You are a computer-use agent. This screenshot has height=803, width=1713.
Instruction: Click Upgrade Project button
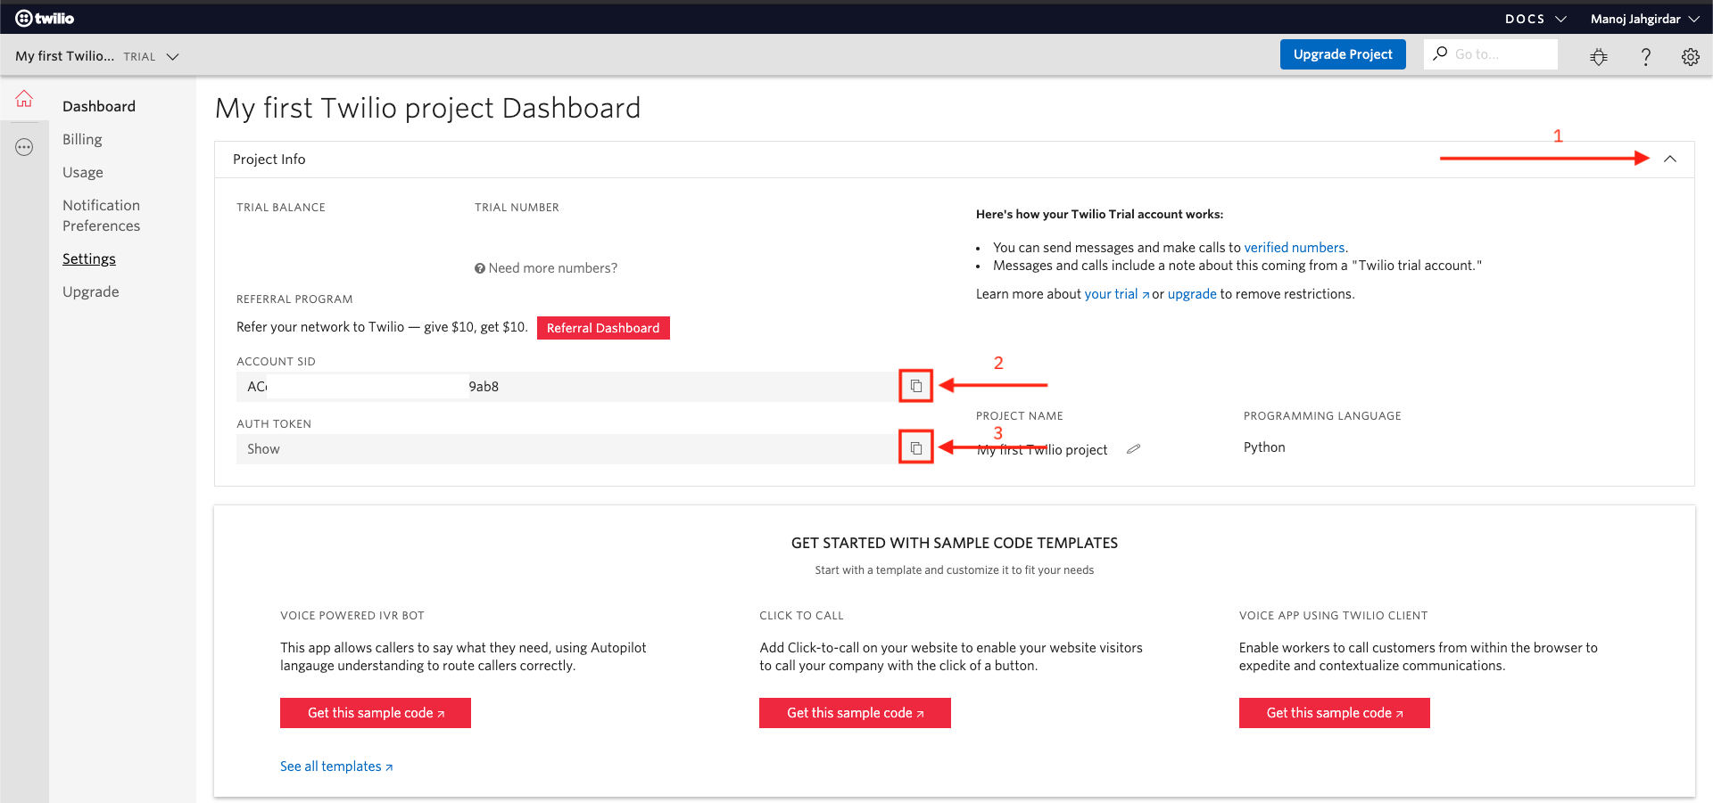[1343, 54]
